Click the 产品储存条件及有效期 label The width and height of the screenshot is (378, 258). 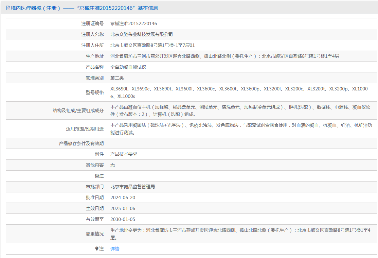pyautogui.click(x=81, y=143)
